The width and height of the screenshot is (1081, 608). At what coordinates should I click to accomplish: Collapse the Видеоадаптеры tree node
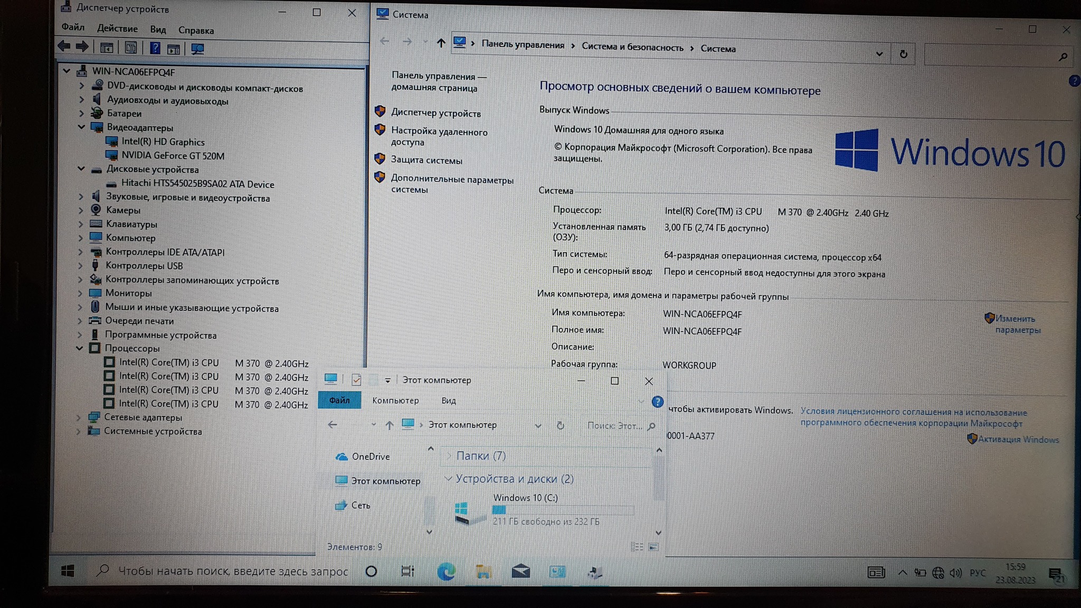81,127
